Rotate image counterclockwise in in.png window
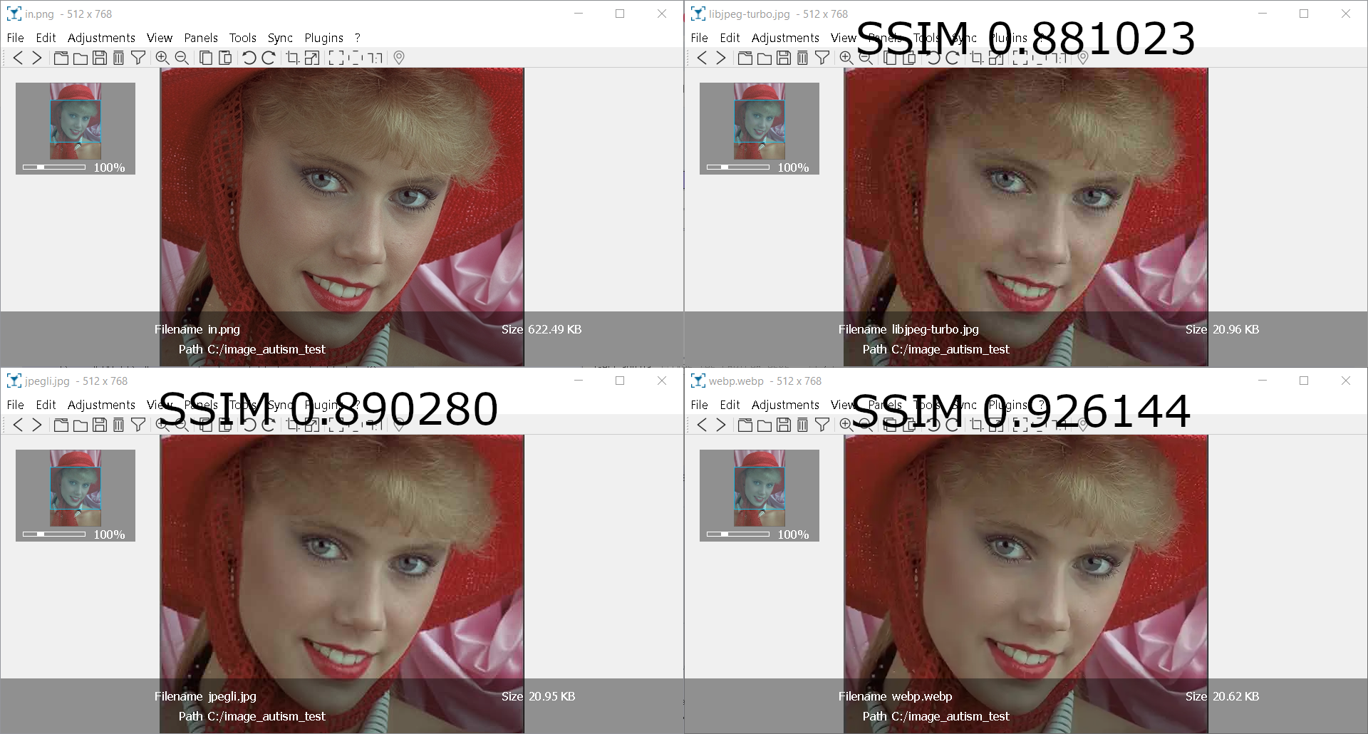Viewport: 1368px width, 734px height. tap(249, 58)
